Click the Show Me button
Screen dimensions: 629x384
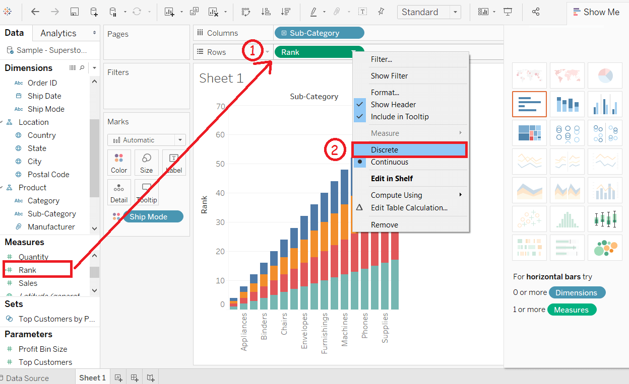tap(597, 12)
